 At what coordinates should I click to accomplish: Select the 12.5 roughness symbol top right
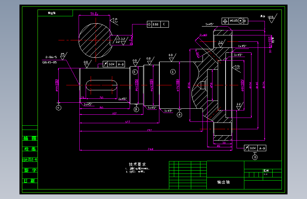[272, 18]
